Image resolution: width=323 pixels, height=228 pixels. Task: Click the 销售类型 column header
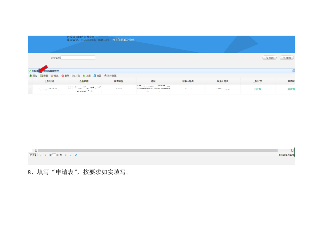click(119, 81)
